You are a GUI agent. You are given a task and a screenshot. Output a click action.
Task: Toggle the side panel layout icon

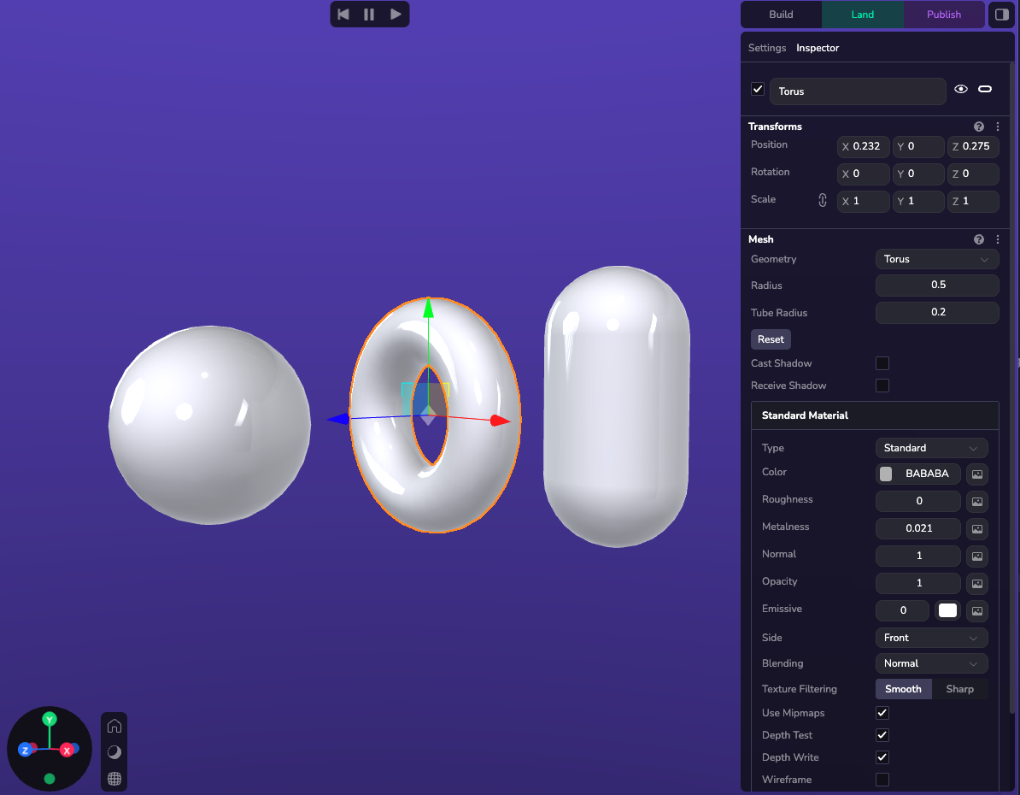tap(1002, 15)
